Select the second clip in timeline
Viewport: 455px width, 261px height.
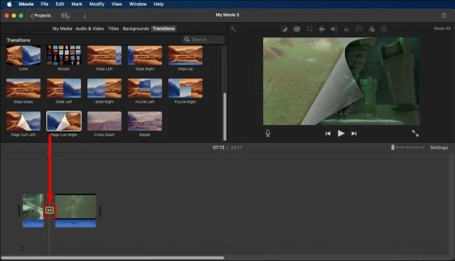tap(75, 206)
